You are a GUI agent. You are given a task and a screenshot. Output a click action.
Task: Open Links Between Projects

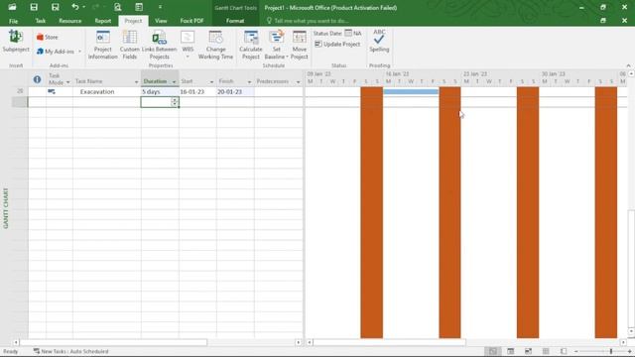click(x=160, y=45)
